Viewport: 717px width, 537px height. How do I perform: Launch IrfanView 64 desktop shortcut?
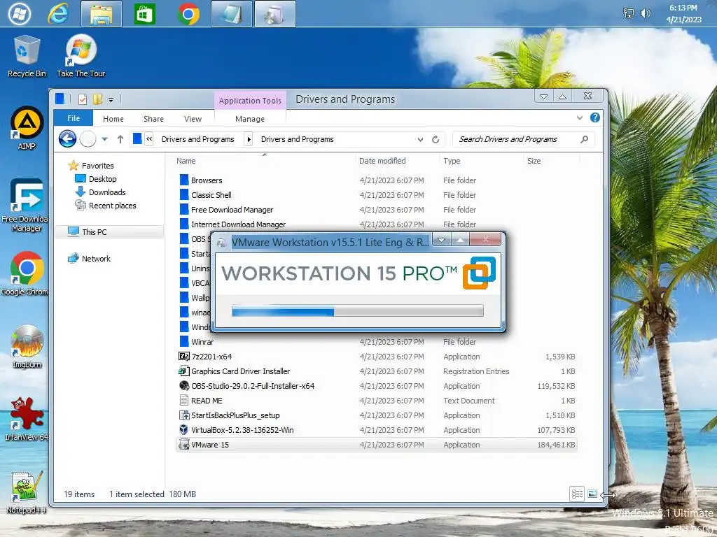27,419
